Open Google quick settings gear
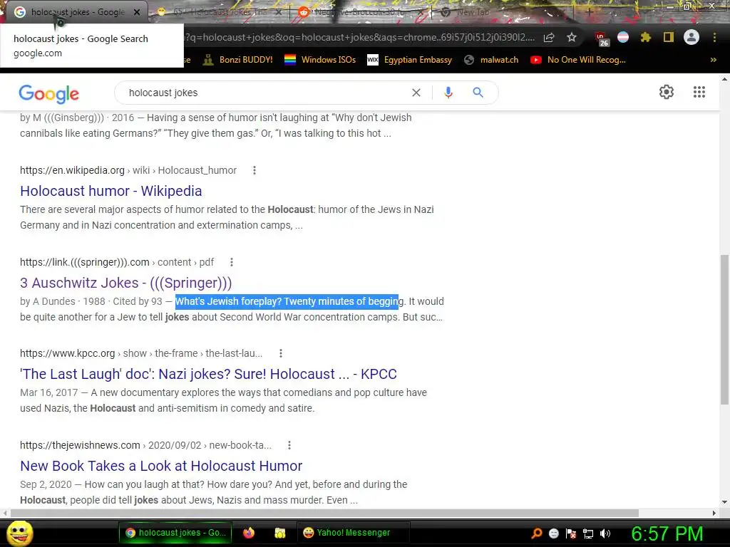730x547 pixels. 667,92
